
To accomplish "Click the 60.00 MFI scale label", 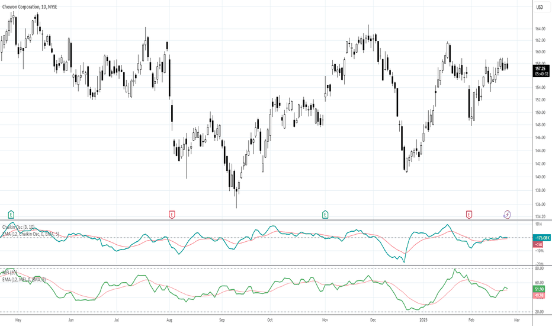I will [x=540, y=283].
